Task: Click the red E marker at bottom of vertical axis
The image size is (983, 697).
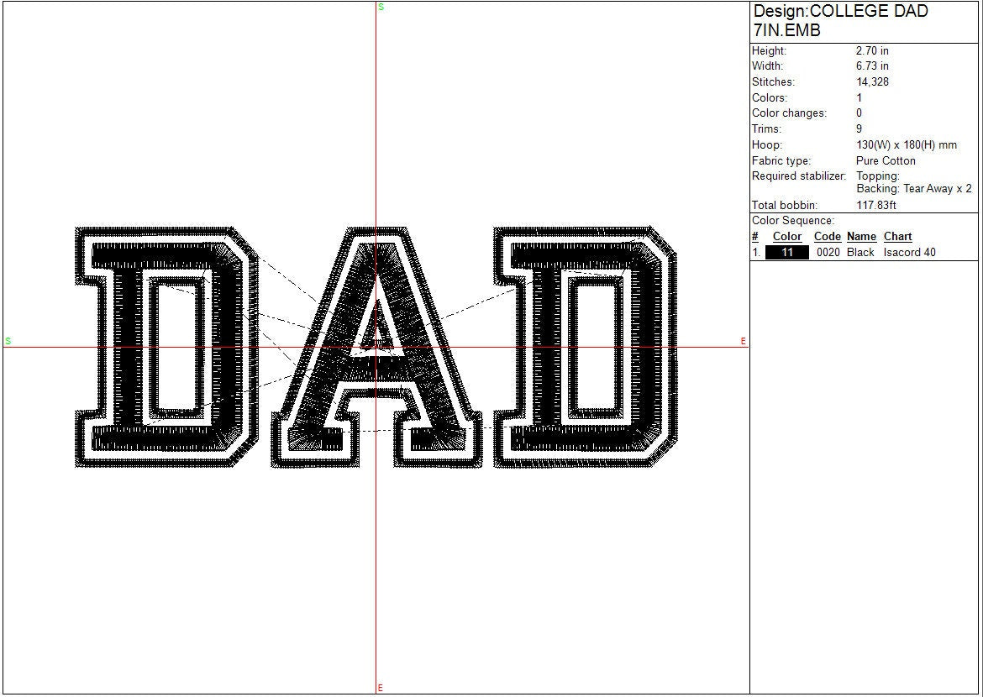Action: click(x=381, y=688)
